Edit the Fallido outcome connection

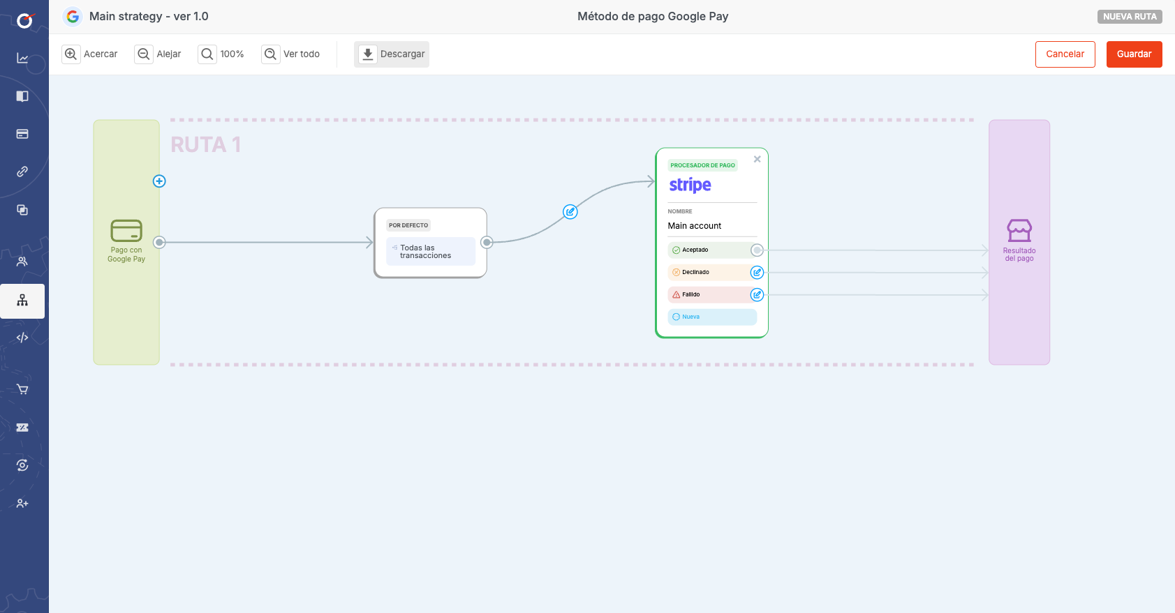(x=757, y=295)
